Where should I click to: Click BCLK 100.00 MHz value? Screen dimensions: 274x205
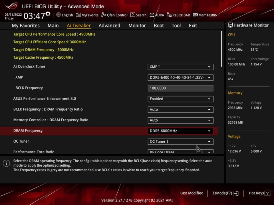[x=236, y=64]
